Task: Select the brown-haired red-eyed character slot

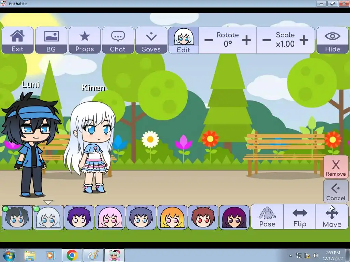Action: click(203, 217)
